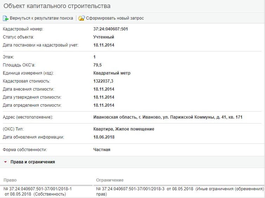This screenshot has height=198, width=265.
Task: Collapse section using triangle beside 'Права и ограничения'
Action: click(5, 162)
